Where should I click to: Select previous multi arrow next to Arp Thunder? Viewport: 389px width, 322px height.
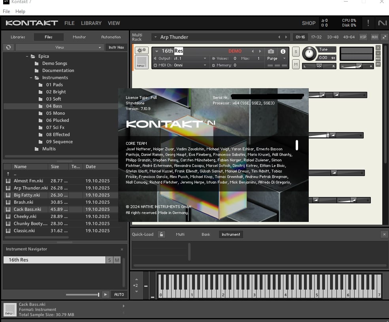pos(279,37)
